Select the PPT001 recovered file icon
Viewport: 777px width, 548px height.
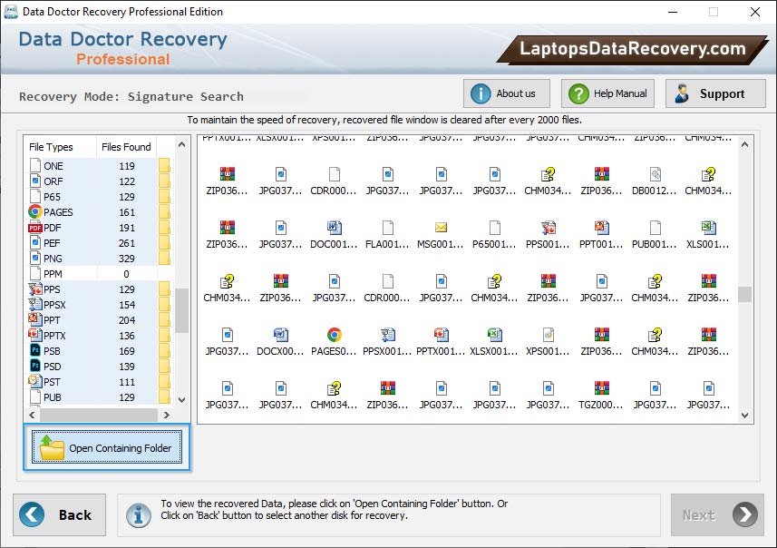(602, 227)
